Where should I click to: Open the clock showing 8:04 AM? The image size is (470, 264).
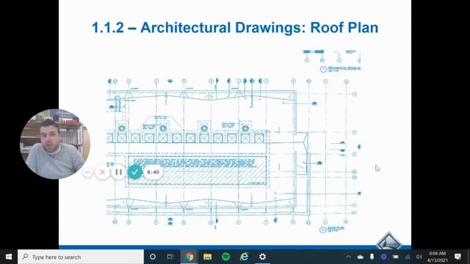pos(438,257)
